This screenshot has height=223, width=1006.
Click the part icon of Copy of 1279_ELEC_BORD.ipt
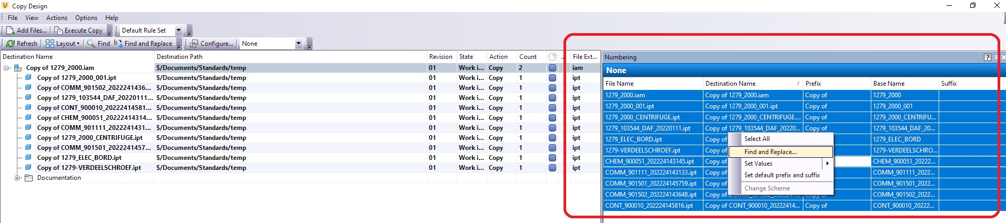28,158
